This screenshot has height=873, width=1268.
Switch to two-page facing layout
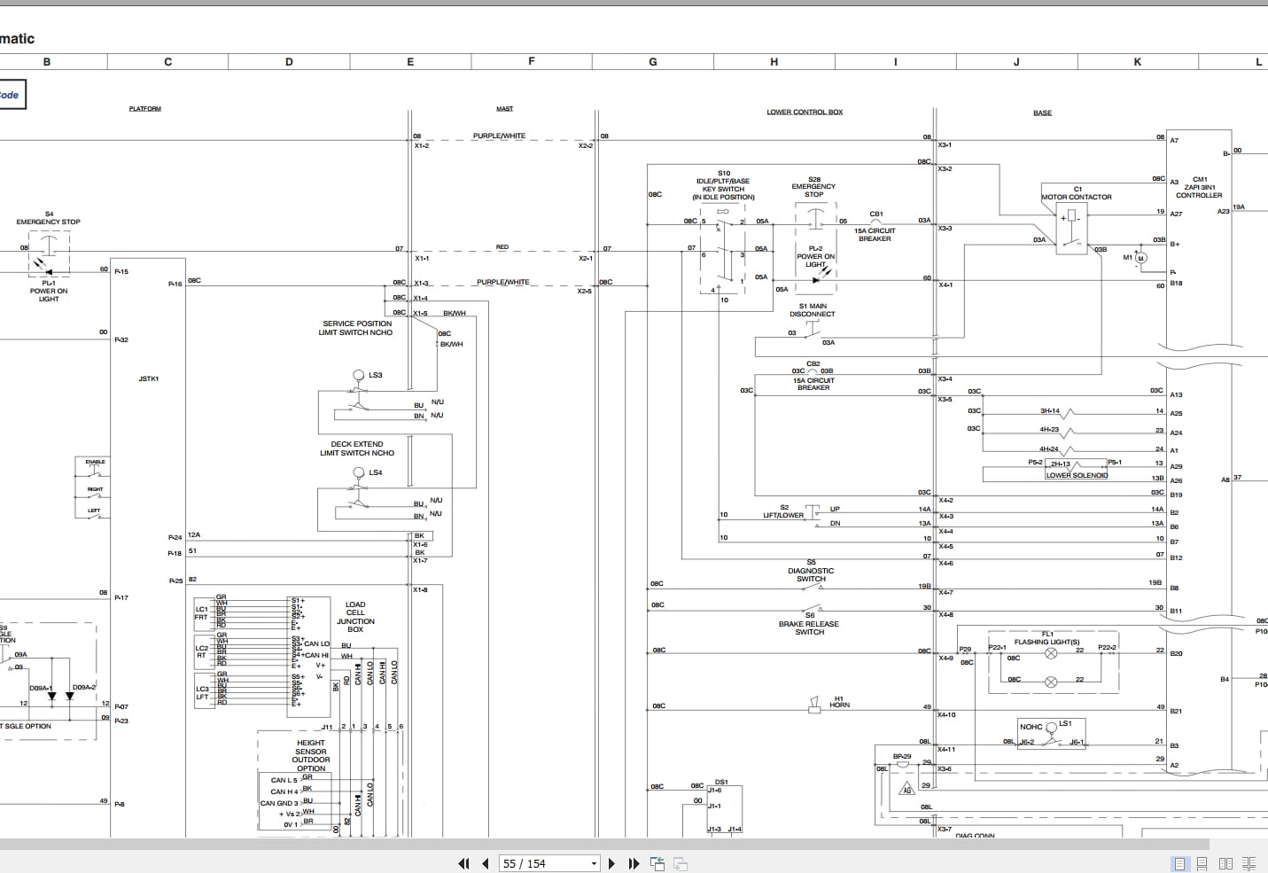click(x=1226, y=863)
